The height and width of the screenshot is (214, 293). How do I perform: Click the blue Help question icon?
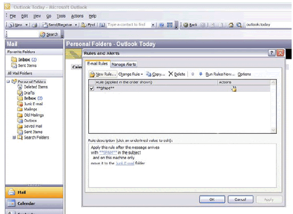coord(162,25)
